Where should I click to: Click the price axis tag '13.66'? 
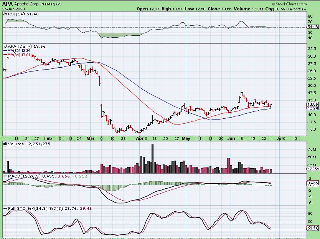312,104
